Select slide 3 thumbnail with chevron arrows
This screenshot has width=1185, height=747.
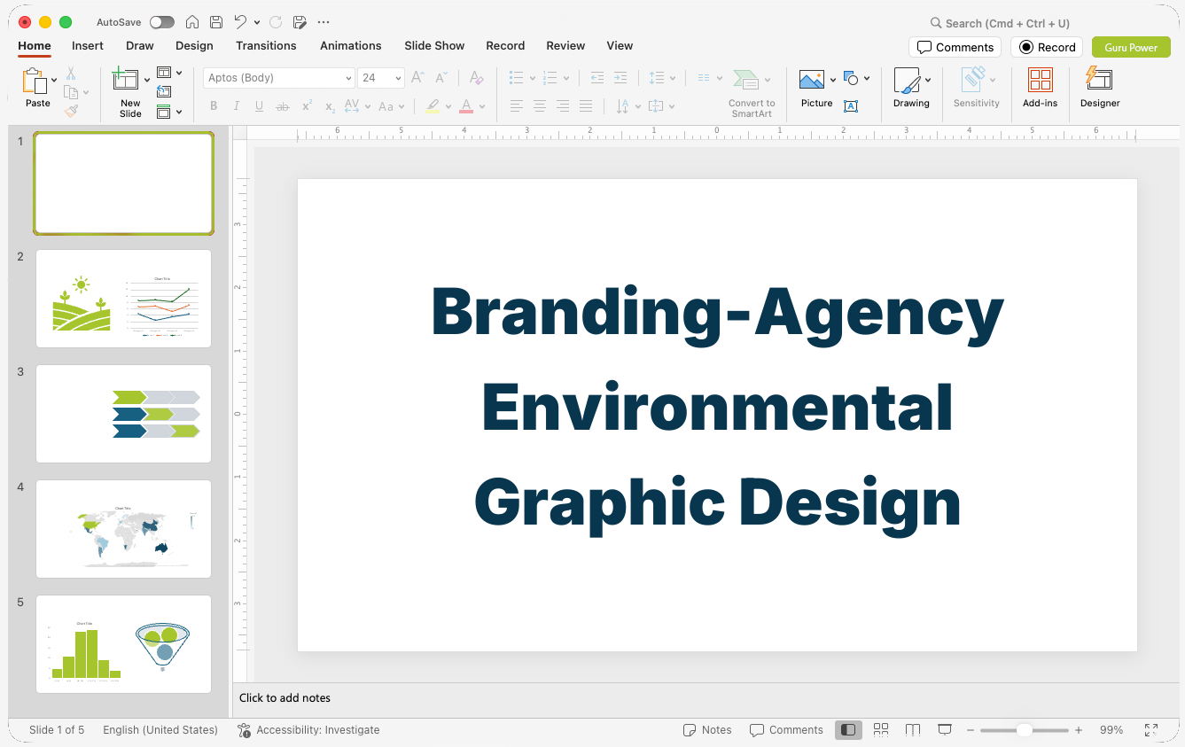tap(123, 414)
